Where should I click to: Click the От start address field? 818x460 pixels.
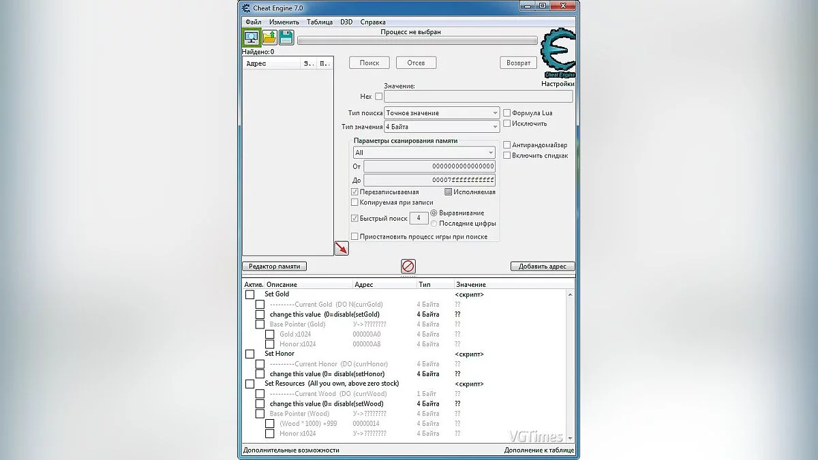[x=429, y=166]
